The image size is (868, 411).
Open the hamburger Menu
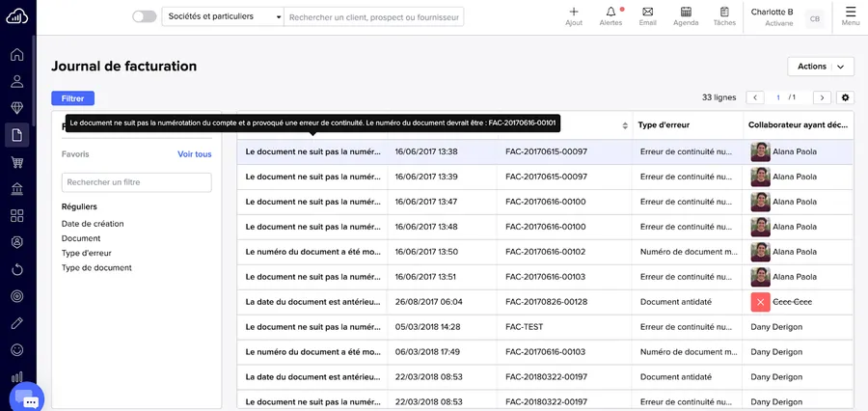pos(851,16)
